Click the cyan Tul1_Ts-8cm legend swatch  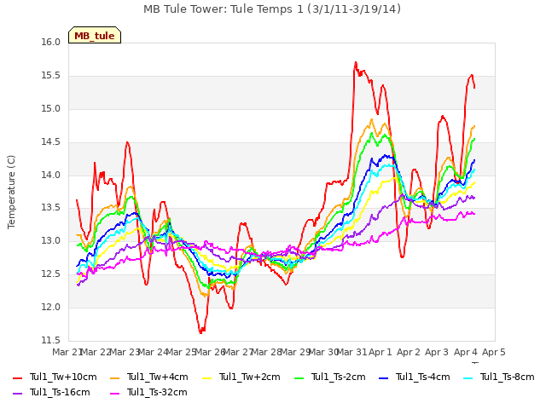click(468, 377)
